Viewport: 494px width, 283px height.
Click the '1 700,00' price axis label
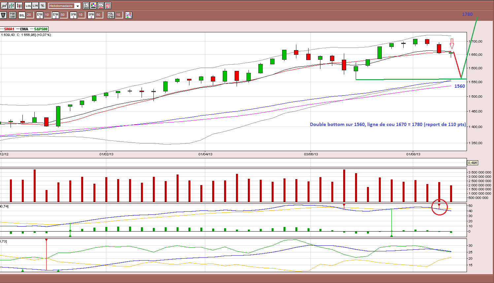point(476,41)
